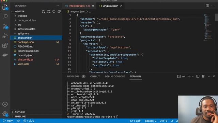Open vite.config.ts in Explorer
This screenshot has width=218, height=123.
36,59
